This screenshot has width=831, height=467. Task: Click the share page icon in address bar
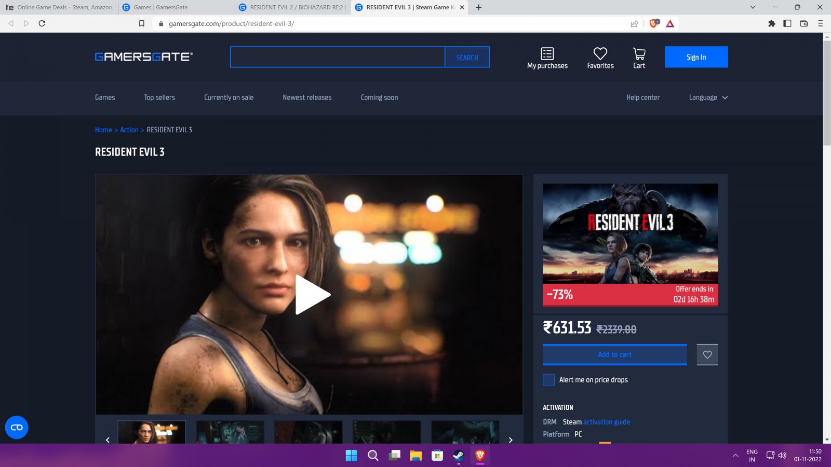click(634, 23)
